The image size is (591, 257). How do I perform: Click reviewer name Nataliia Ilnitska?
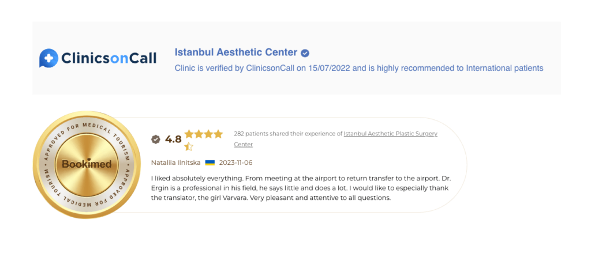176,163
